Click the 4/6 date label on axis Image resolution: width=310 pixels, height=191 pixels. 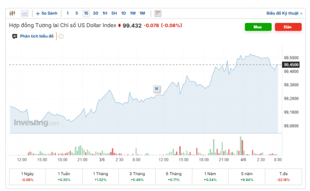pos(243,160)
